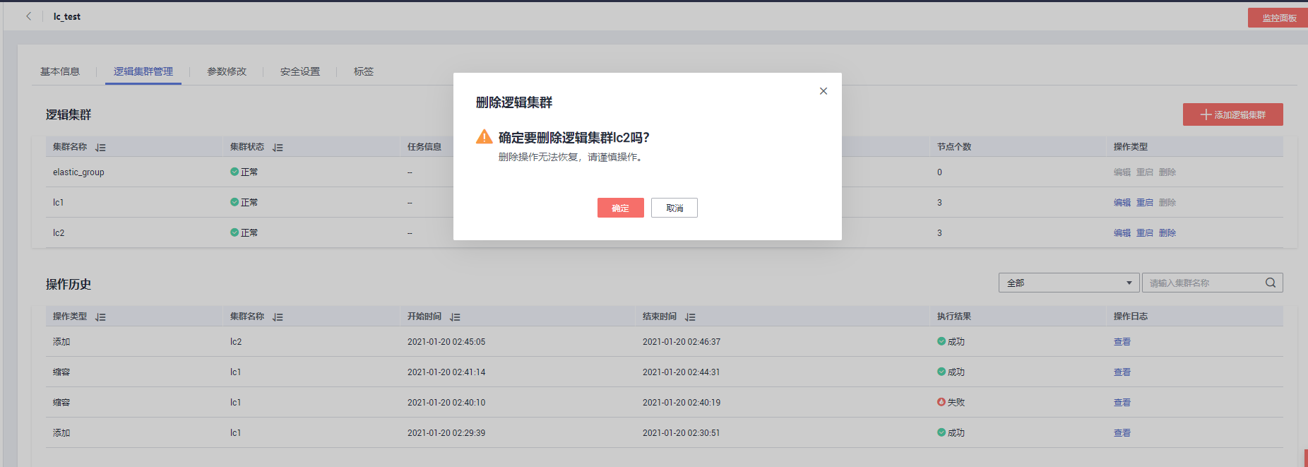Click end time 2021-01-20 02:46:37
The image size is (1308, 467).
pyautogui.click(x=682, y=342)
